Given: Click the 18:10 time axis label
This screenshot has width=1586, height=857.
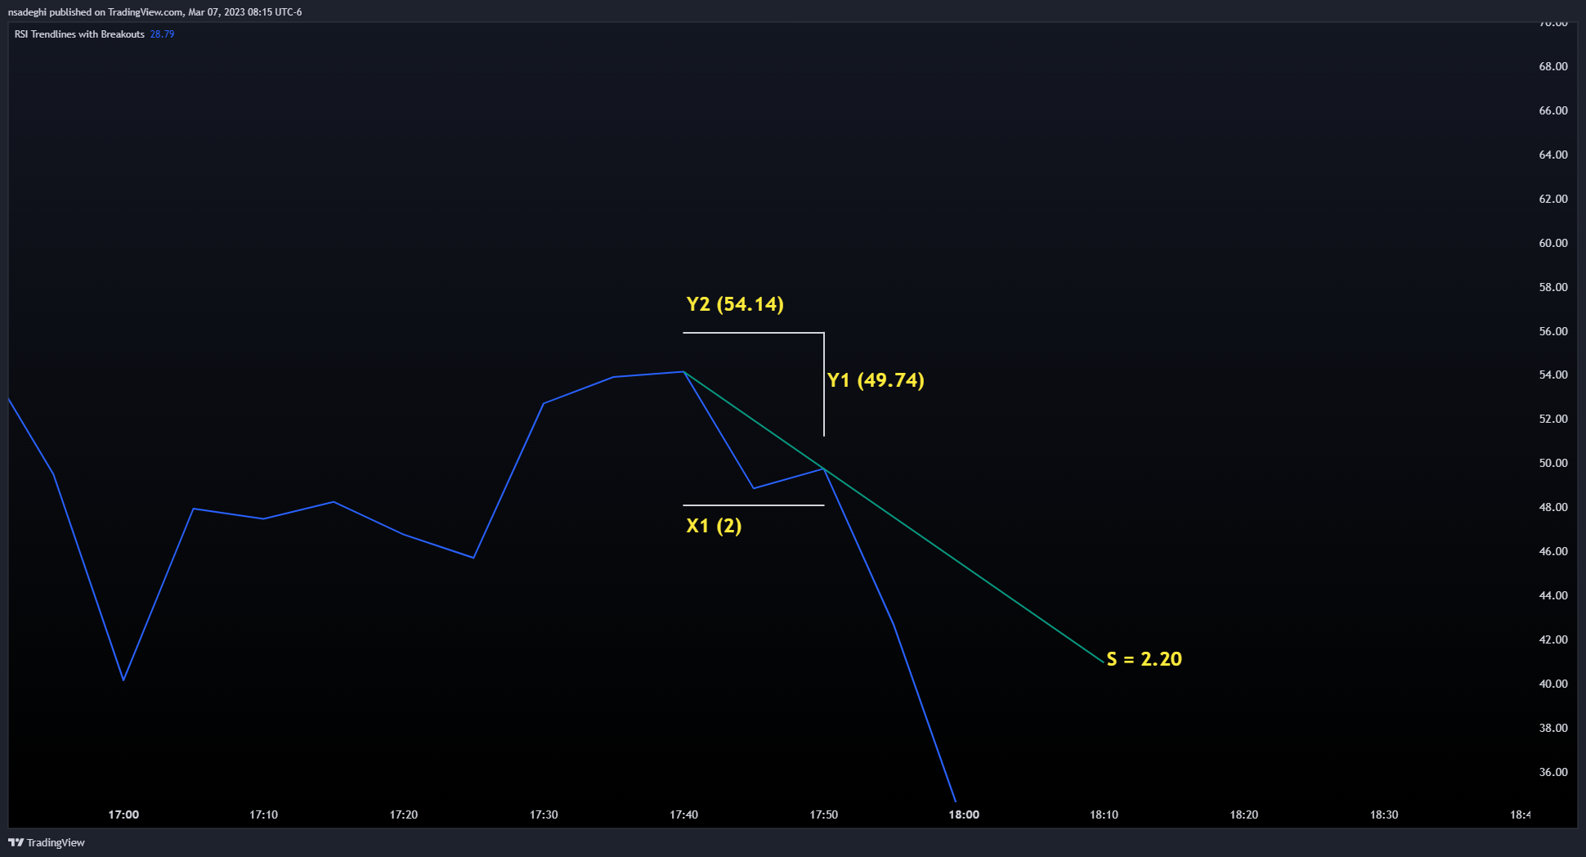Looking at the screenshot, I should (x=1104, y=814).
